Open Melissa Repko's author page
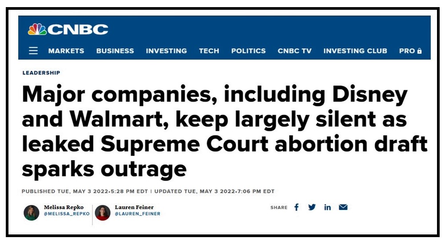Image resolution: width=445 pixels, height=242 pixels. [64, 207]
